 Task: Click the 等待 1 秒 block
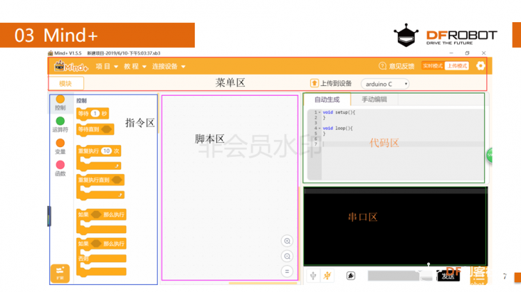click(93, 114)
